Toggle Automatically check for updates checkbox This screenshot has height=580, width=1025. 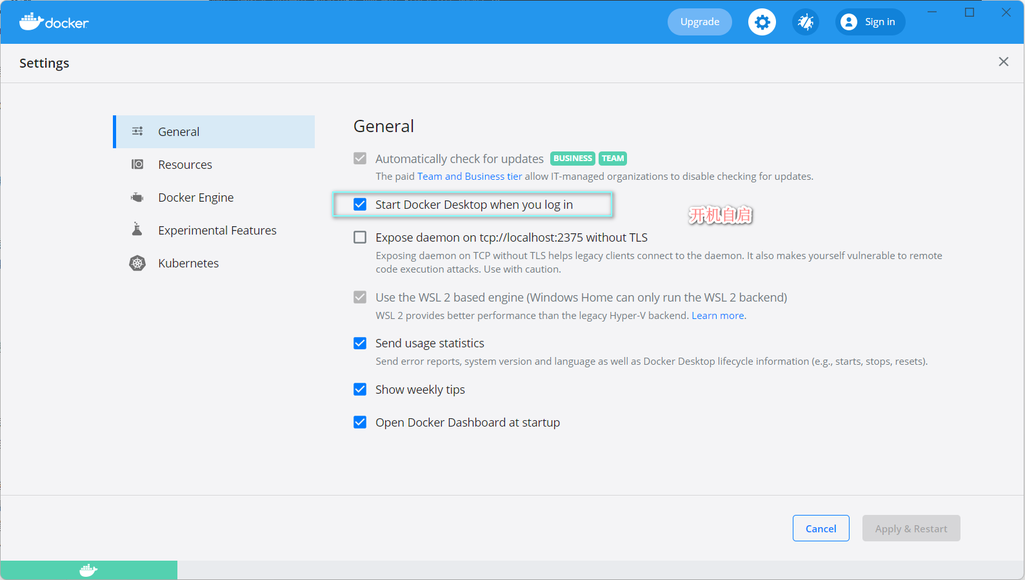tap(360, 159)
